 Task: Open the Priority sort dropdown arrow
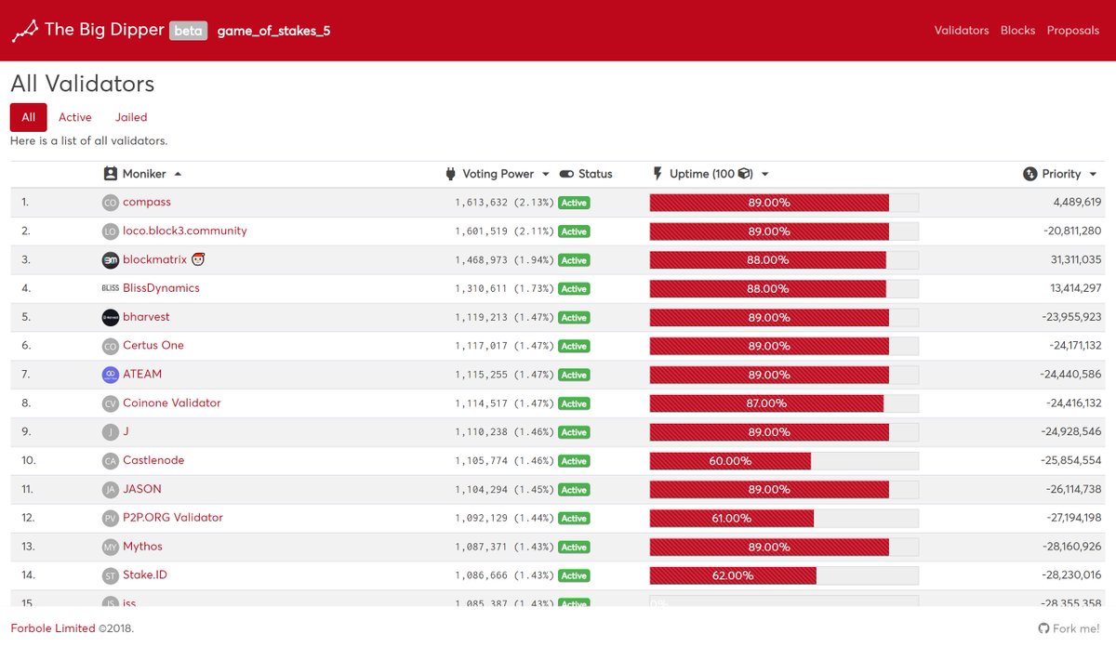click(1093, 174)
